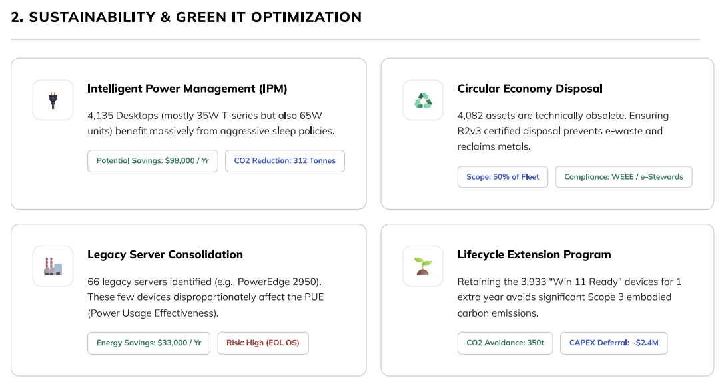Click the Energy Savings $33,000 / Yr badge

click(149, 343)
